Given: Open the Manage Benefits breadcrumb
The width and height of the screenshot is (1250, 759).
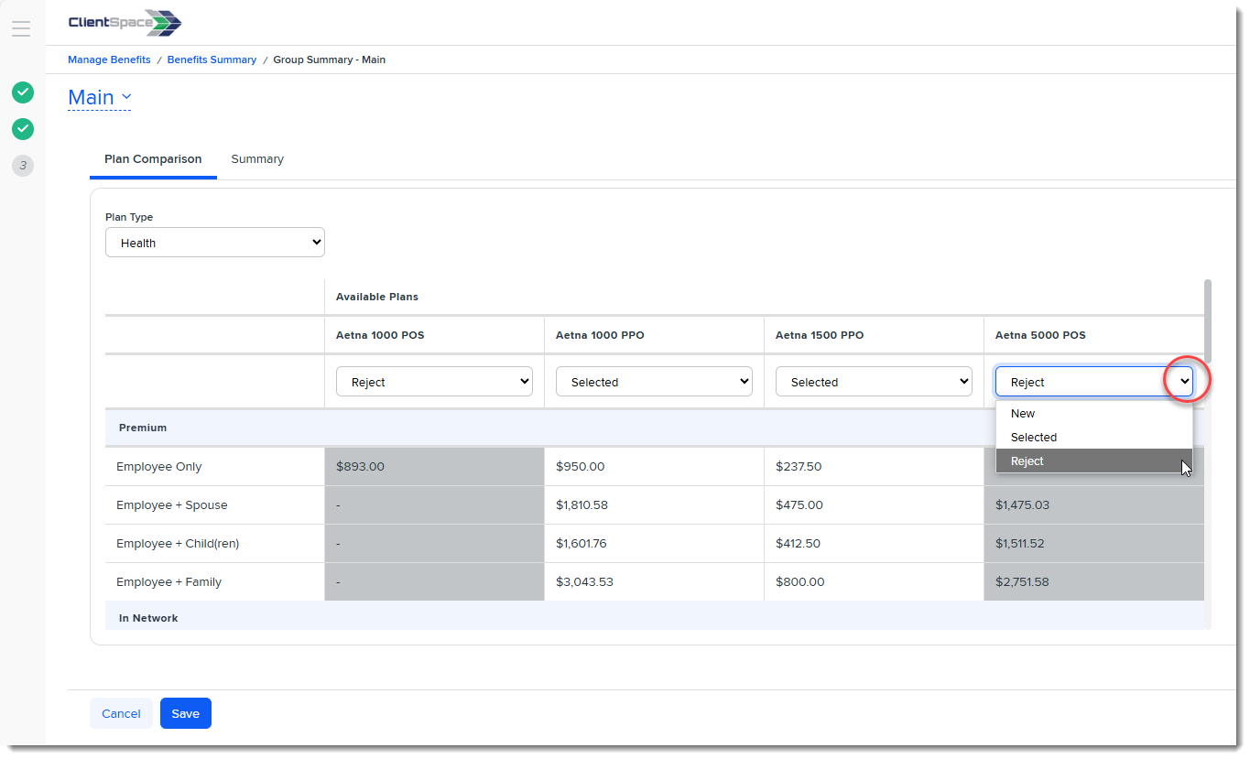Looking at the screenshot, I should click(109, 60).
